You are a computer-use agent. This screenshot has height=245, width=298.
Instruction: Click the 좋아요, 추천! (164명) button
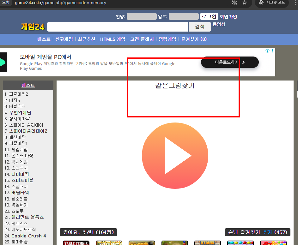[88, 232]
